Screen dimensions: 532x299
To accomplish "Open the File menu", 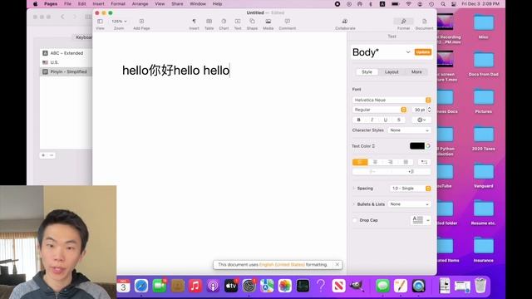I will [x=68, y=4].
